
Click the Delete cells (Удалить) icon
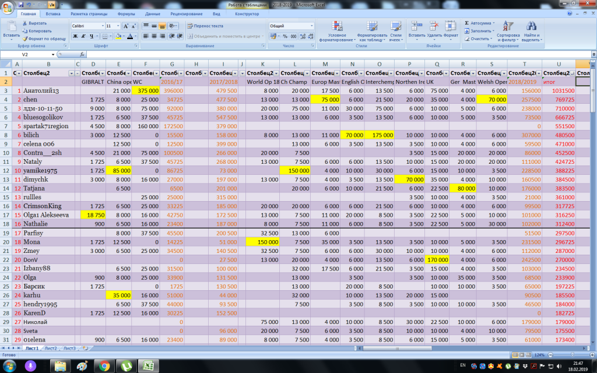point(434,27)
